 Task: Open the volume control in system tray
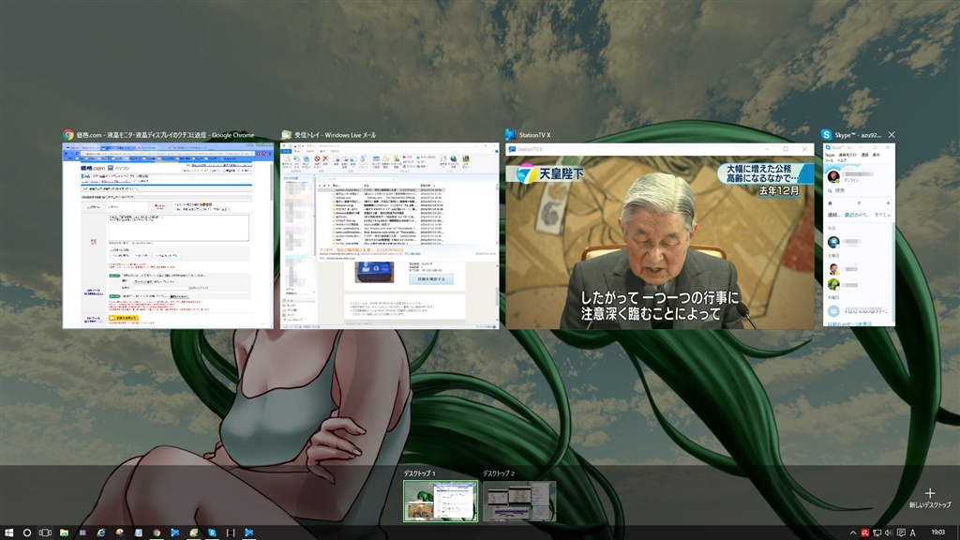pos(887,532)
